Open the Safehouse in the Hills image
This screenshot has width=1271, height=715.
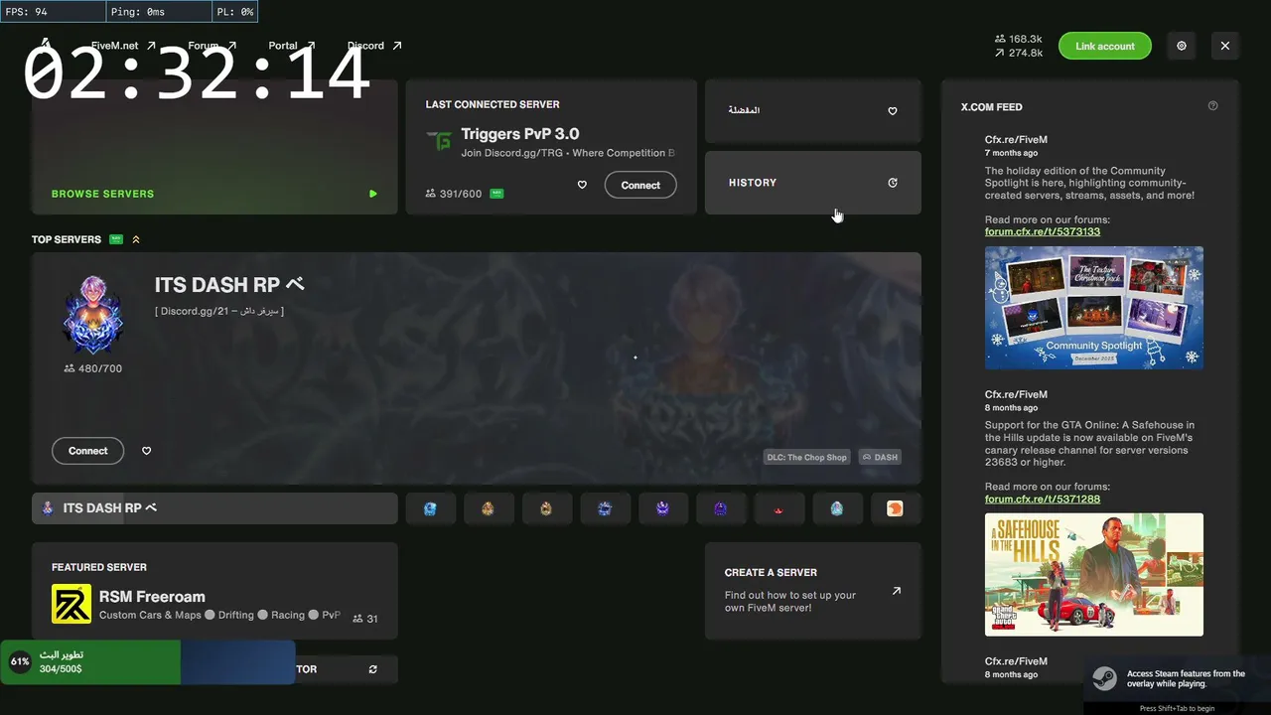click(1094, 574)
